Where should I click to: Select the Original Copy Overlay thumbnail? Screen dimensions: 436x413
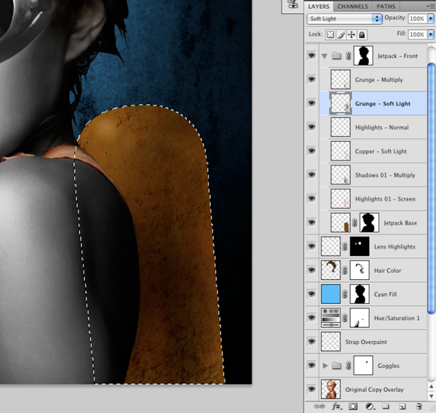[331, 389]
